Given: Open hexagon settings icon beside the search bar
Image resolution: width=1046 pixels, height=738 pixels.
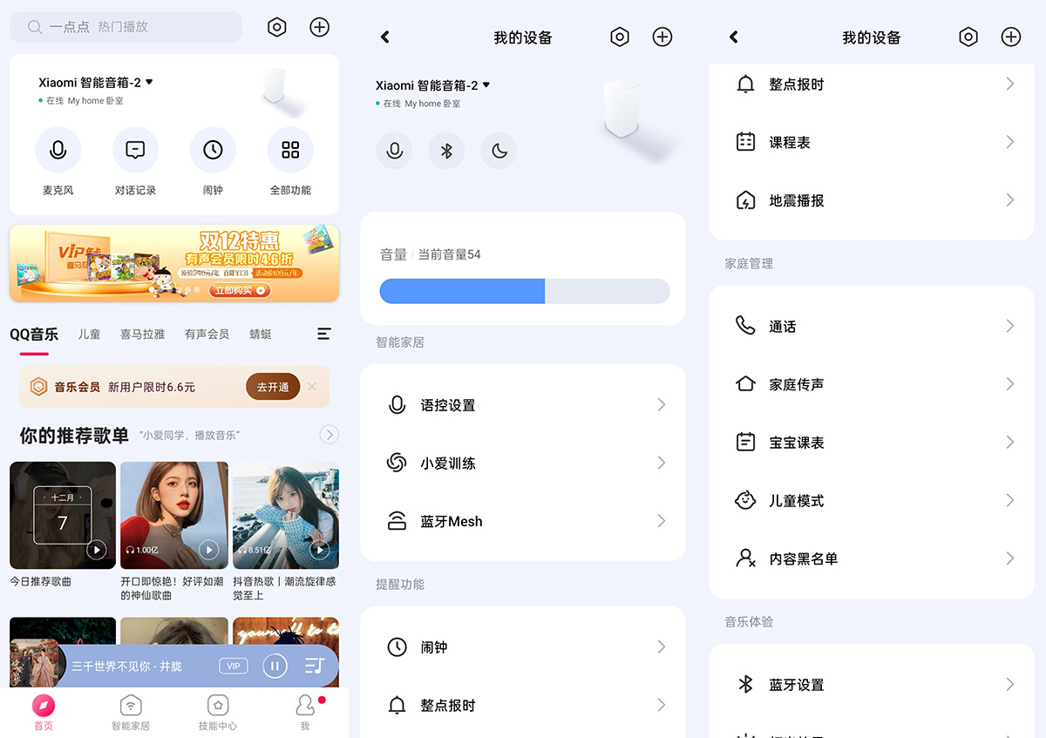Looking at the screenshot, I should [x=276, y=27].
